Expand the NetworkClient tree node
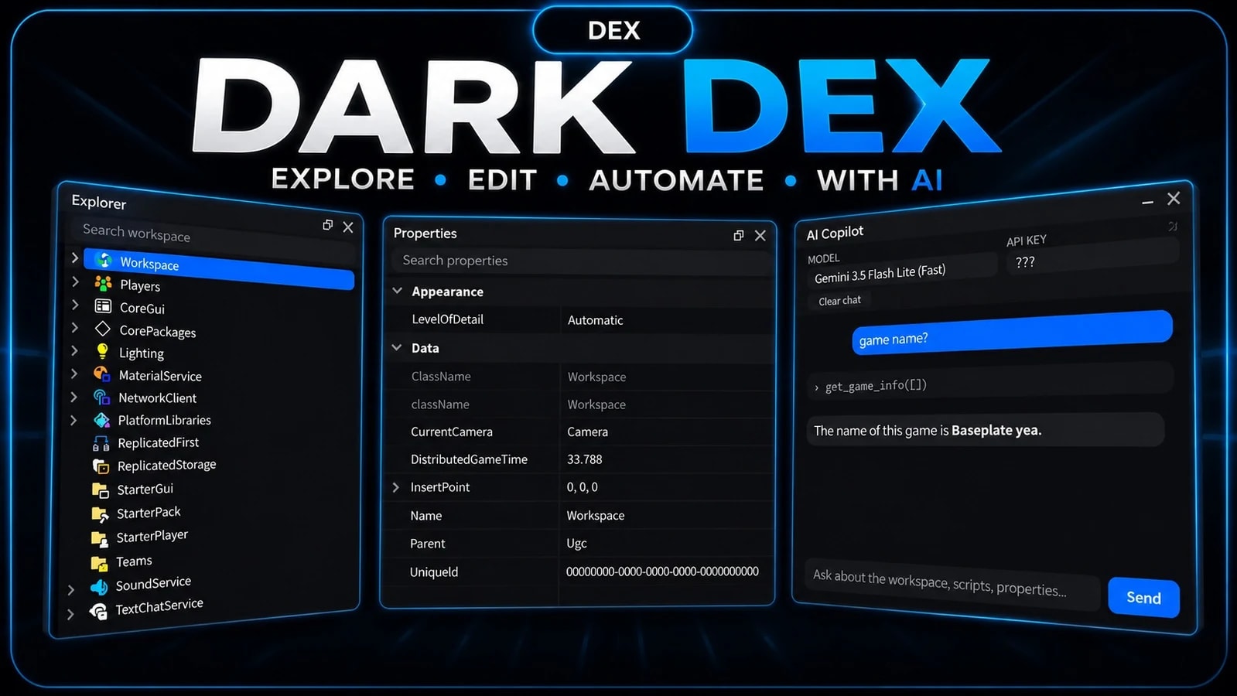This screenshot has height=696, width=1237. click(x=73, y=397)
